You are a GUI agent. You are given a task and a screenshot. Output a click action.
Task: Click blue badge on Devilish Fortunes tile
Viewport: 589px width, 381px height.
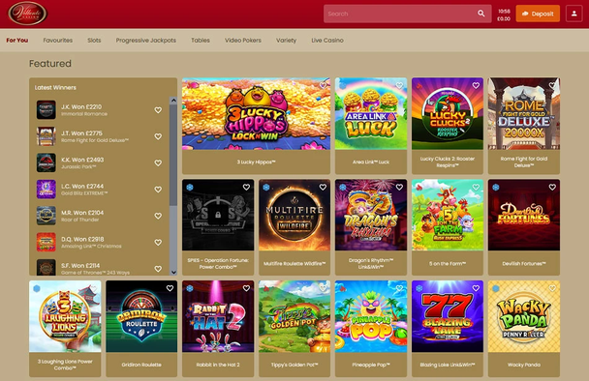pos(496,187)
